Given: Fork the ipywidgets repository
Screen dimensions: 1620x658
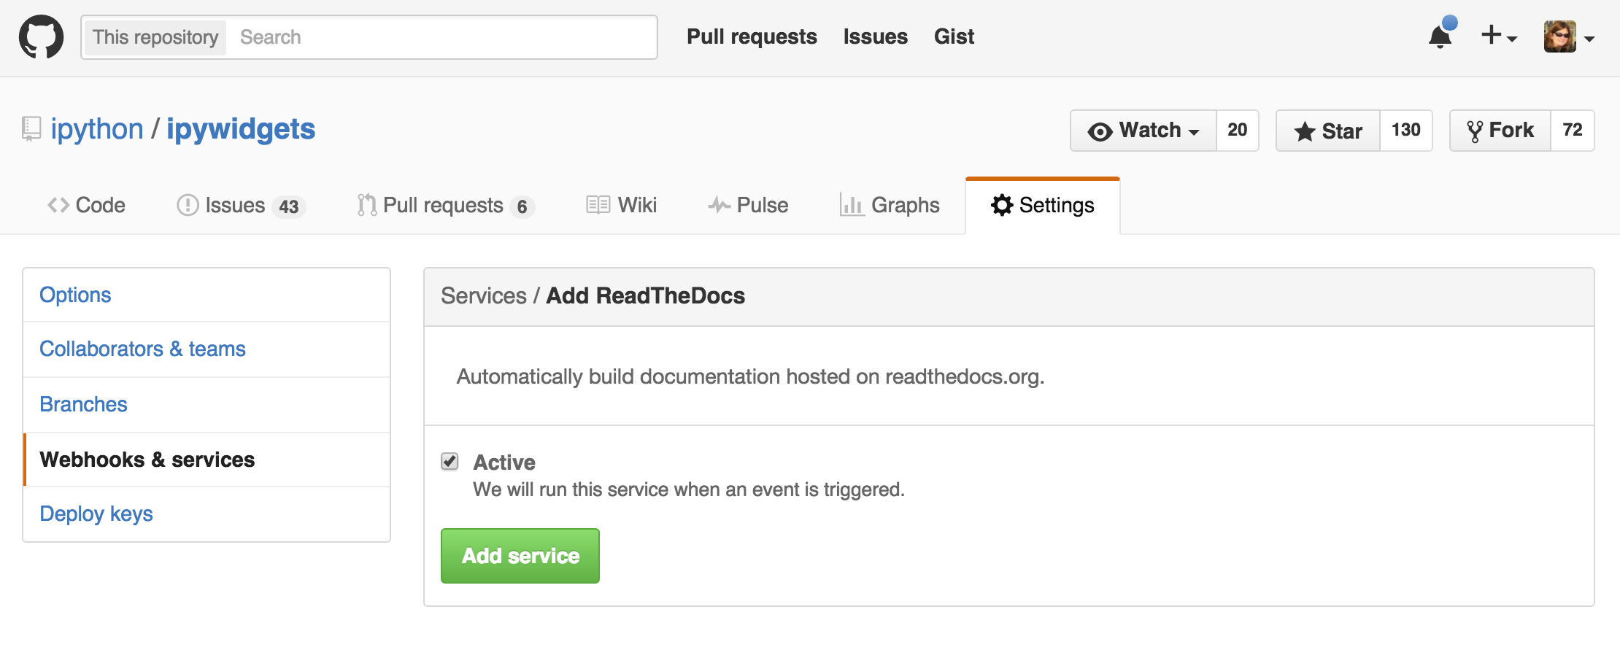Looking at the screenshot, I should [1500, 131].
